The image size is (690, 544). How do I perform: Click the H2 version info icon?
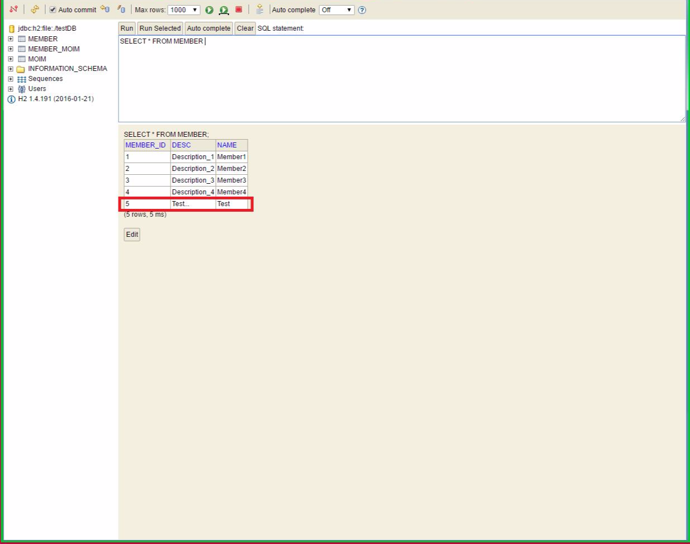12,99
